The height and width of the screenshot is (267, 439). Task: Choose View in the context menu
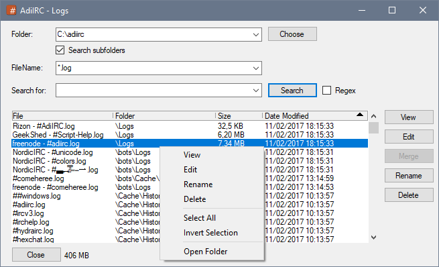(x=212, y=155)
